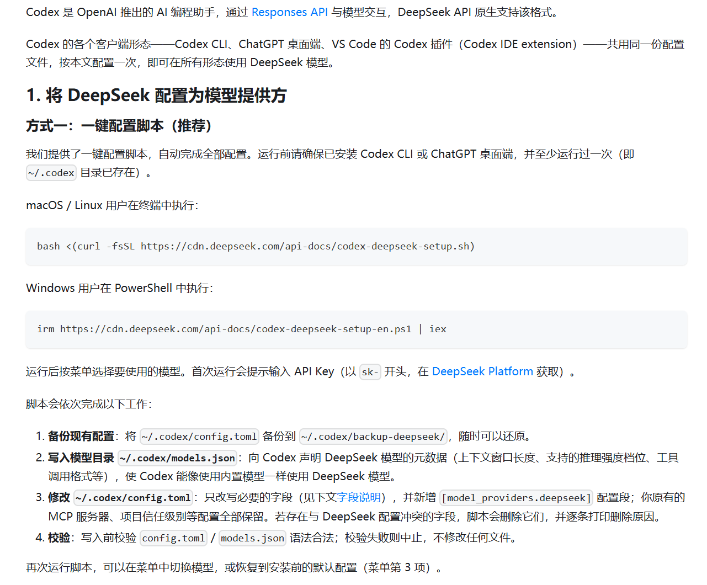707x585 pixels.
Task: Click the ~/.codex inline code before 目录已存在
Action: click(51, 173)
